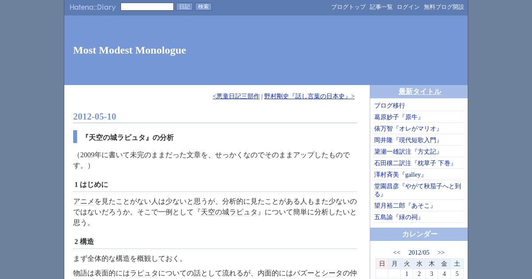Image resolution: width=532 pixels, height=279 pixels.
Task: Click the カレンダー sidebar heading
Action: coord(420,234)
